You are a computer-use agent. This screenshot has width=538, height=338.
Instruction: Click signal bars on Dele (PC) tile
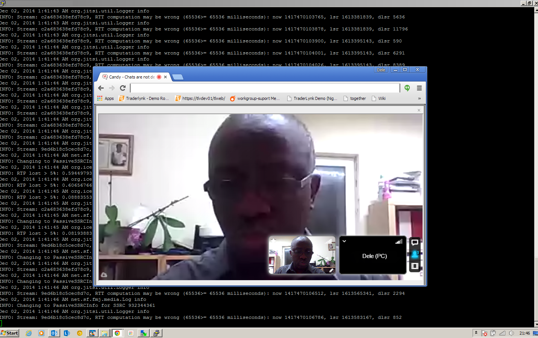click(399, 241)
